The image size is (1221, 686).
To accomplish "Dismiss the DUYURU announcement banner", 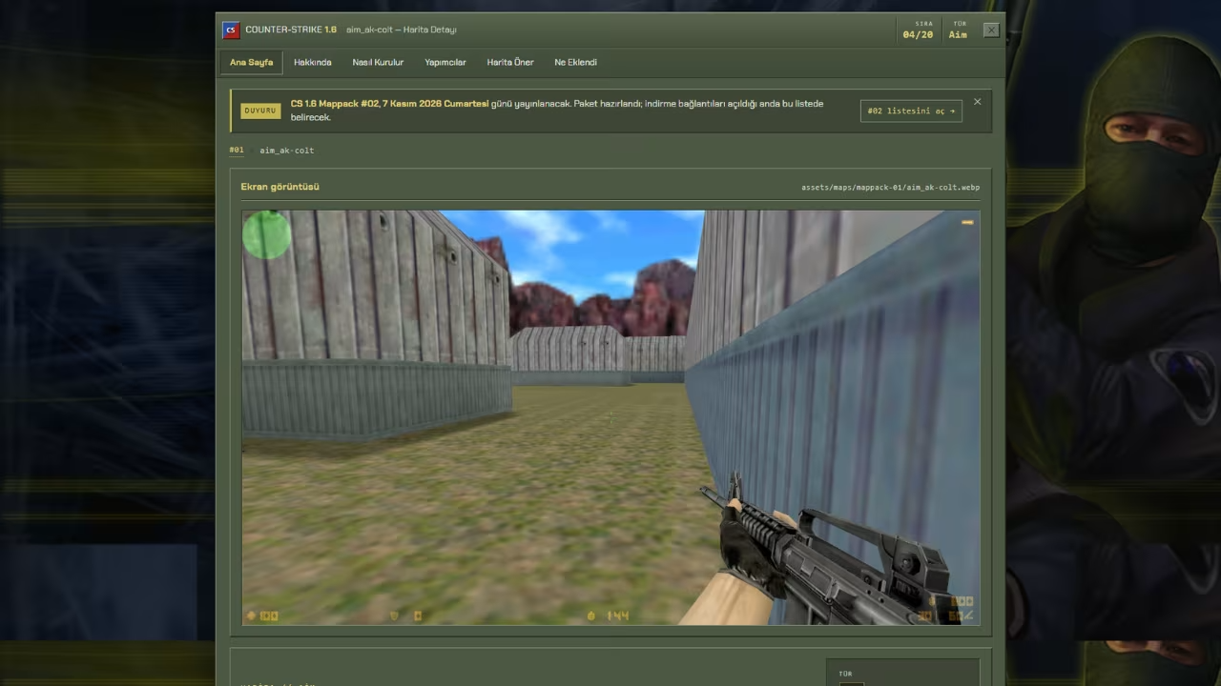I will (977, 102).
